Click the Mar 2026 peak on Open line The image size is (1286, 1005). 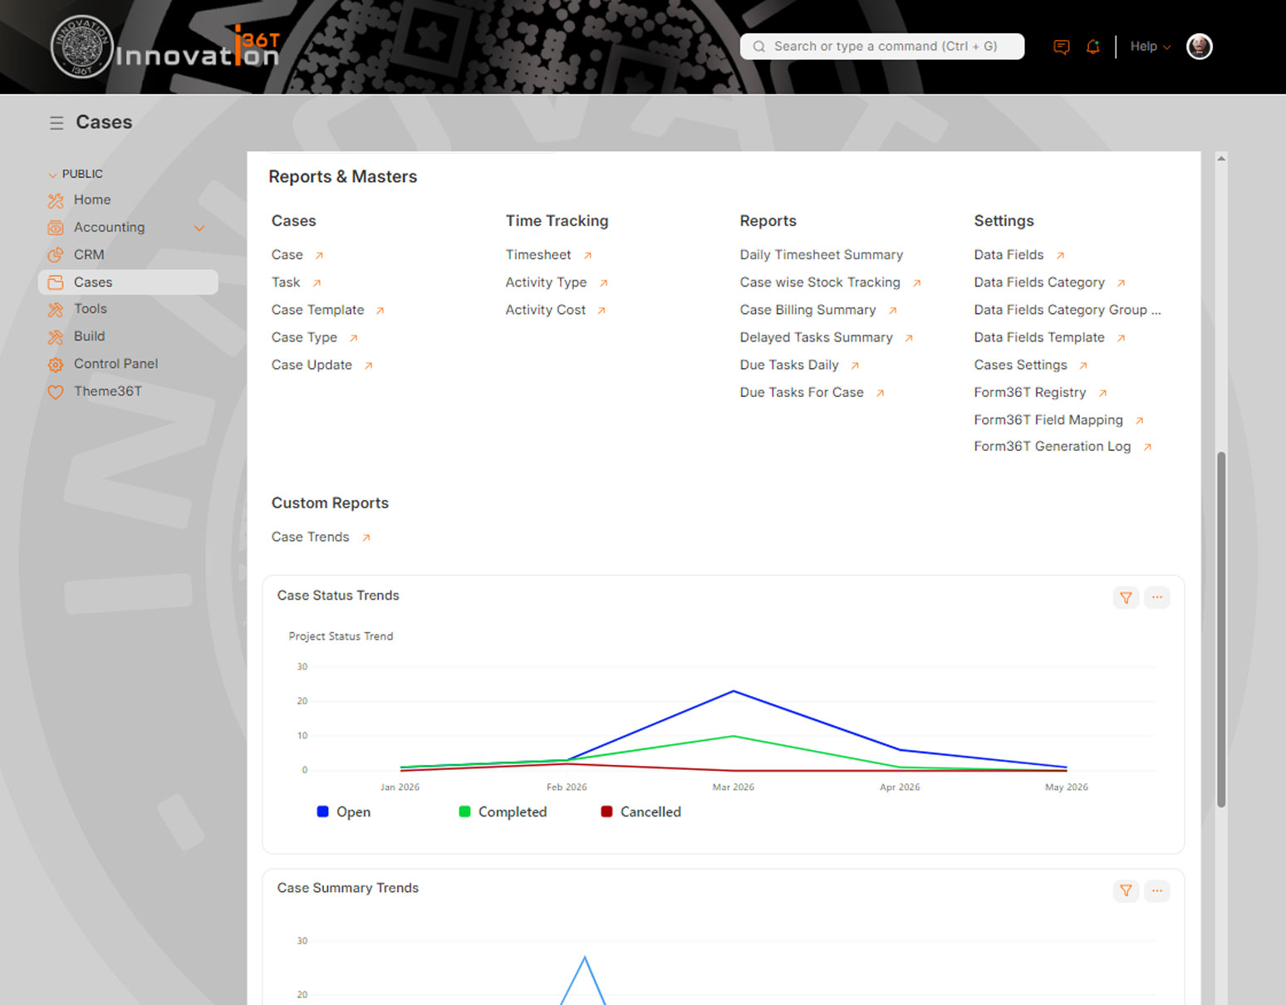pyautogui.click(x=734, y=691)
